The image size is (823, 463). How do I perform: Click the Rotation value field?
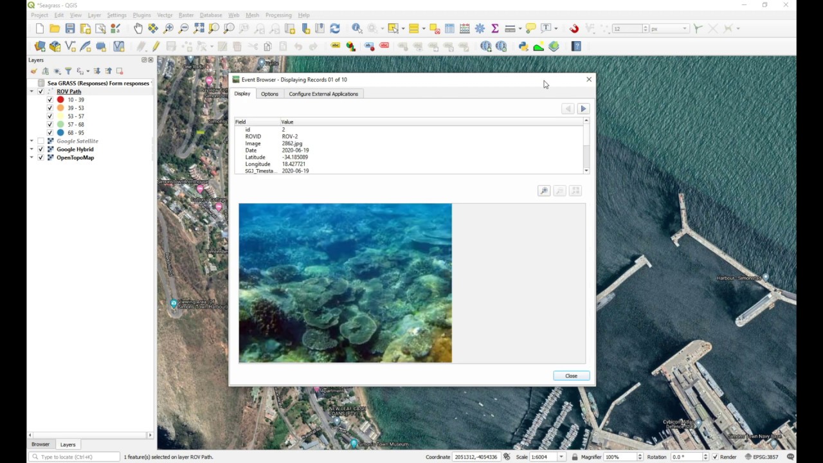point(686,457)
